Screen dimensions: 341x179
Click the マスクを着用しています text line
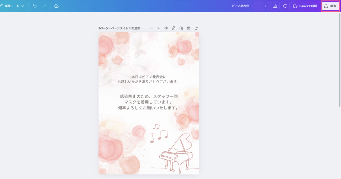point(149,102)
